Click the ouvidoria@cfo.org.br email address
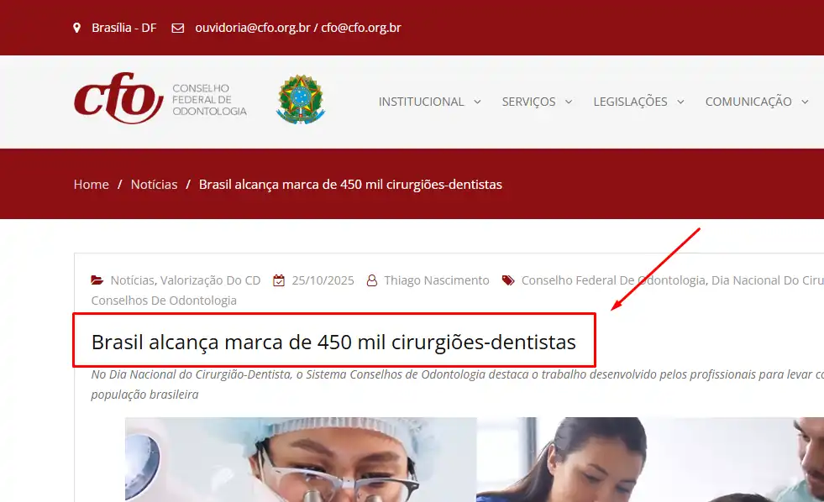Image resolution: width=824 pixels, height=502 pixels. pos(253,28)
